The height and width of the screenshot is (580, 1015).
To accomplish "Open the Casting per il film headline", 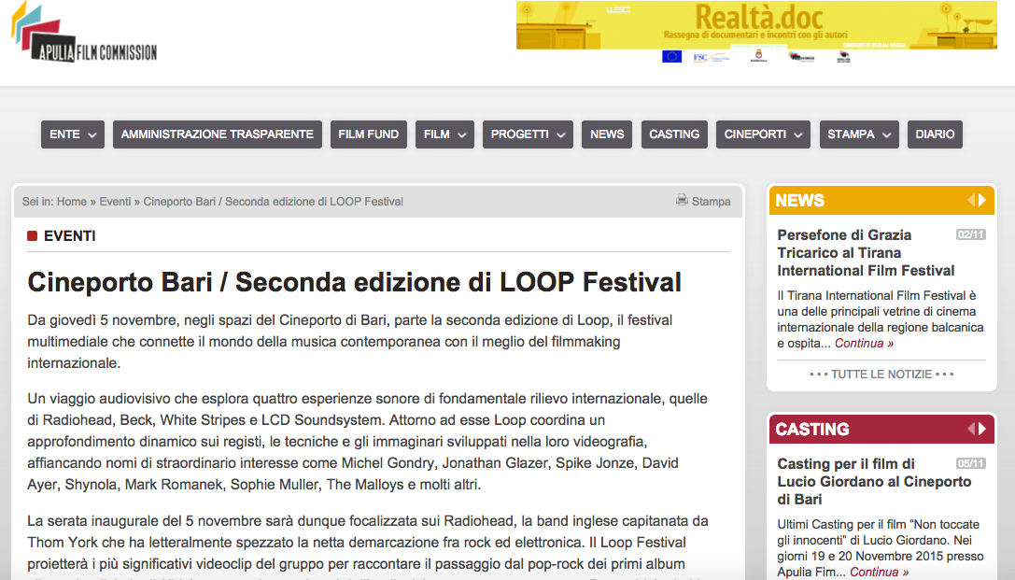I will click(874, 482).
